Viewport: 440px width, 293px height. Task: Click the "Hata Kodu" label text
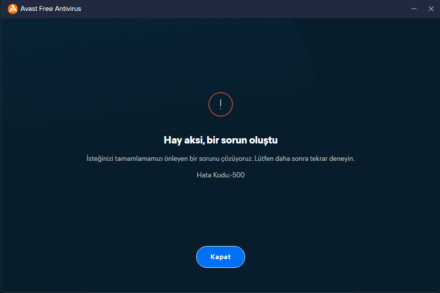click(213, 175)
